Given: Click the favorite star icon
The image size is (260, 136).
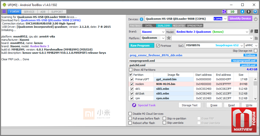Looking at the screenshot, I should [x=169, y=38].
